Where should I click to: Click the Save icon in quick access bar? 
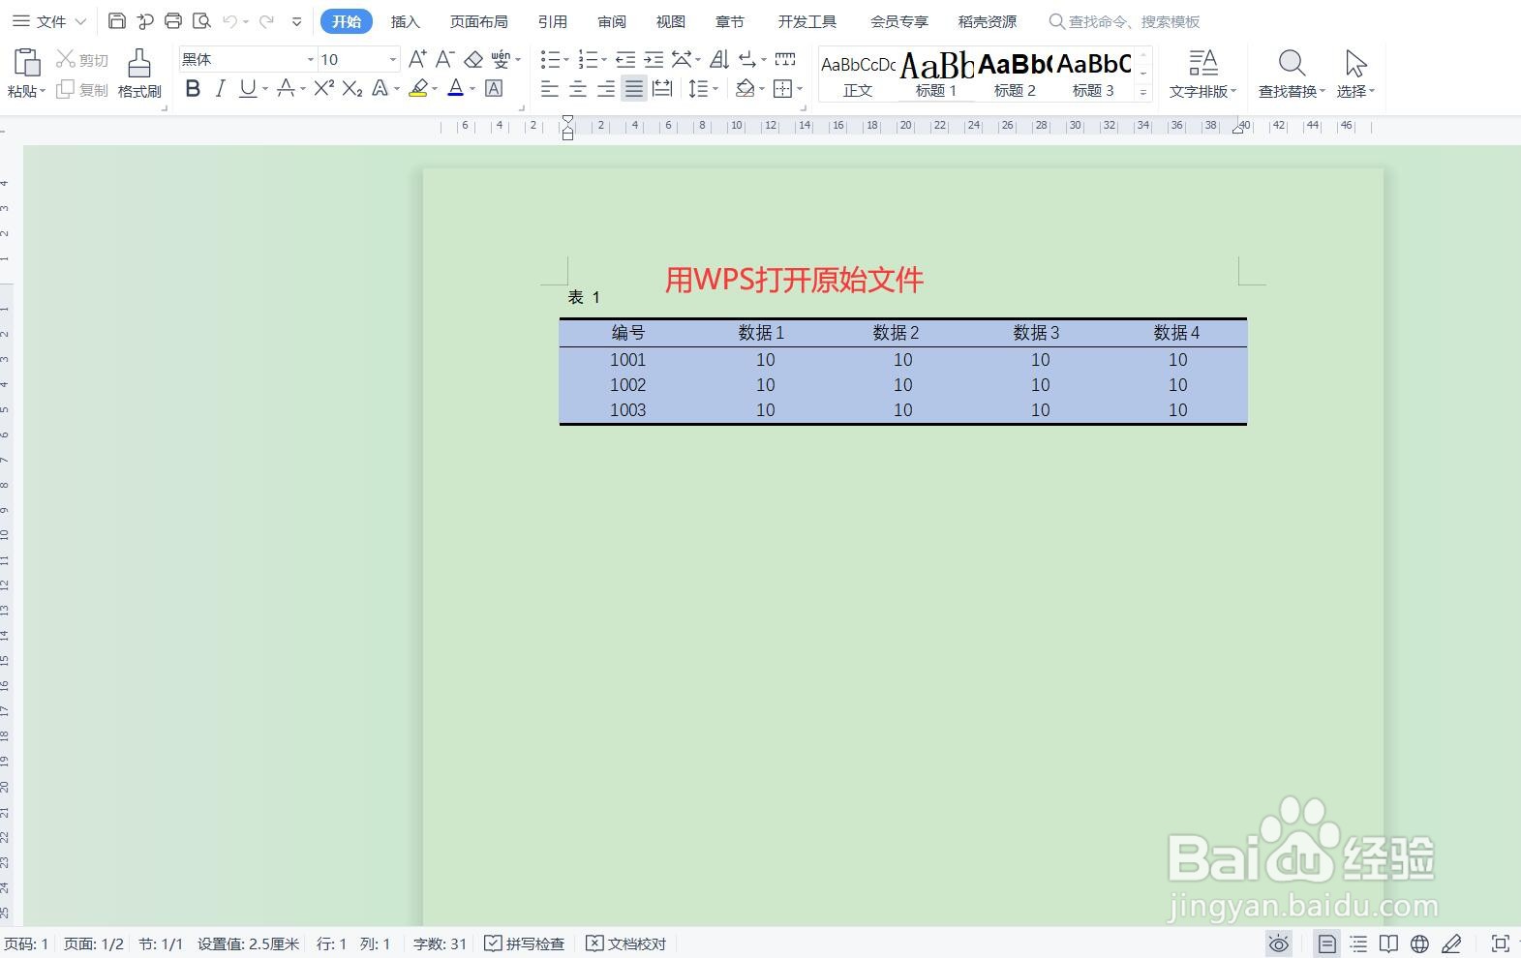(x=117, y=20)
